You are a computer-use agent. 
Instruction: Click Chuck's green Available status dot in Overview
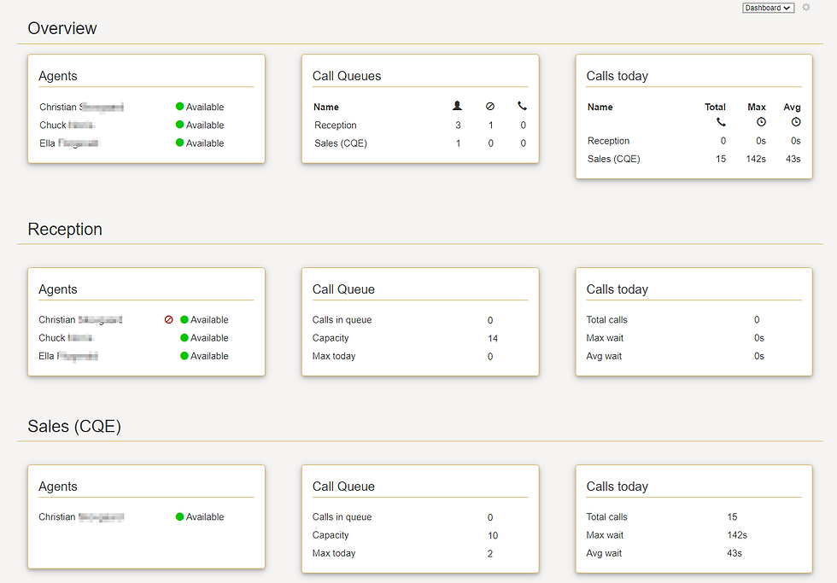179,125
